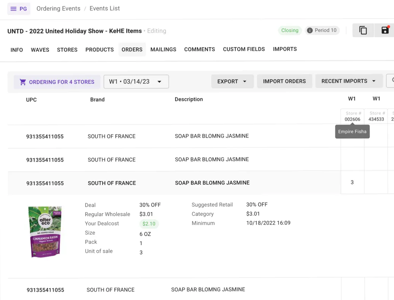The height and width of the screenshot is (300, 394).
Task: Click the Empire Fisha tooltip
Action: (x=352, y=132)
